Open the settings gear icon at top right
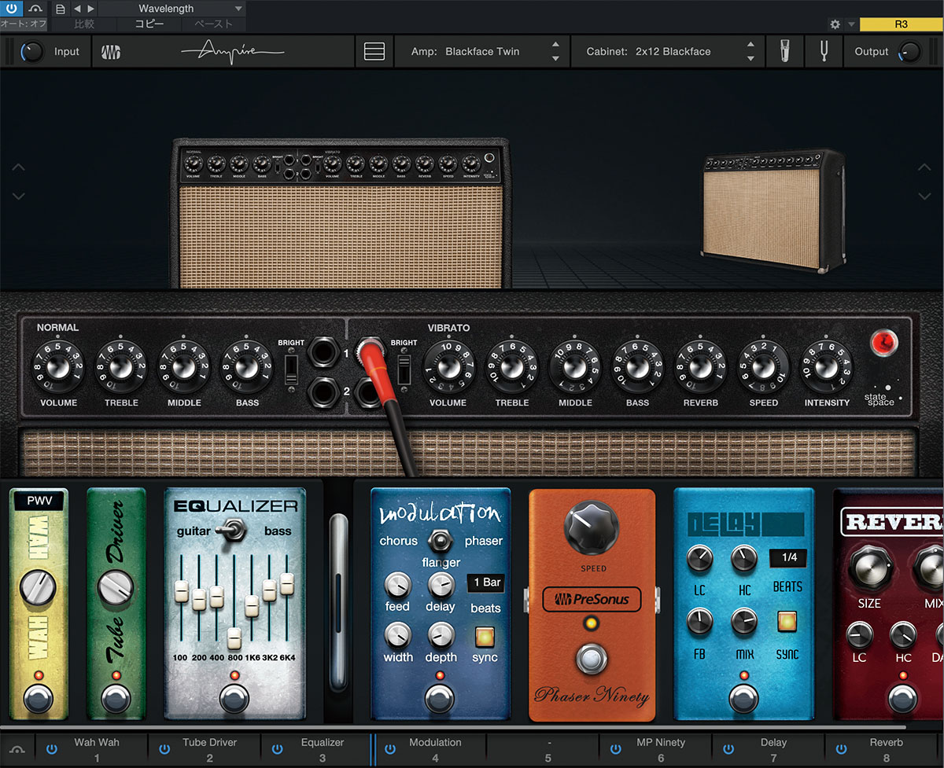The height and width of the screenshot is (768, 944). (x=835, y=24)
